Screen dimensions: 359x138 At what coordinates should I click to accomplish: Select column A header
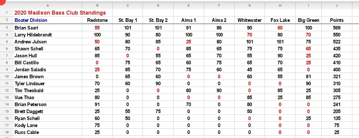47,5
